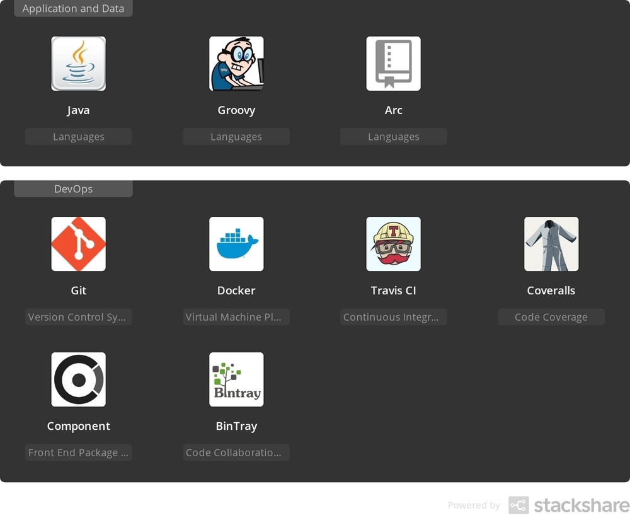Click the Component circular icon

click(x=78, y=379)
